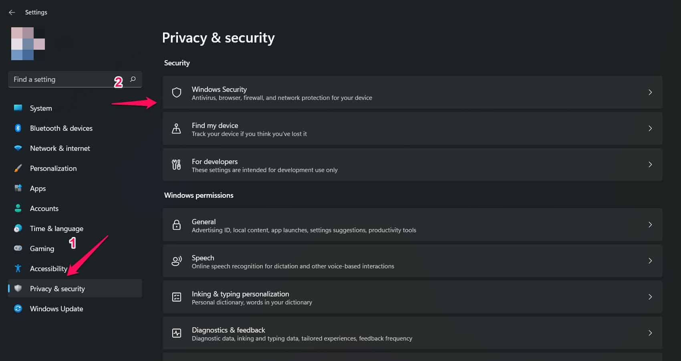Click the Speech recognition icon
The width and height of the screenshot is (681, 361).
point(177,261)
